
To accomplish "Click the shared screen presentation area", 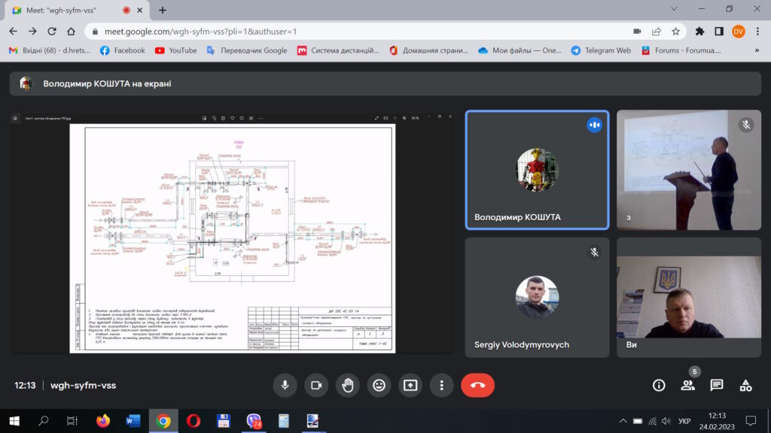I will click(232, 234).
